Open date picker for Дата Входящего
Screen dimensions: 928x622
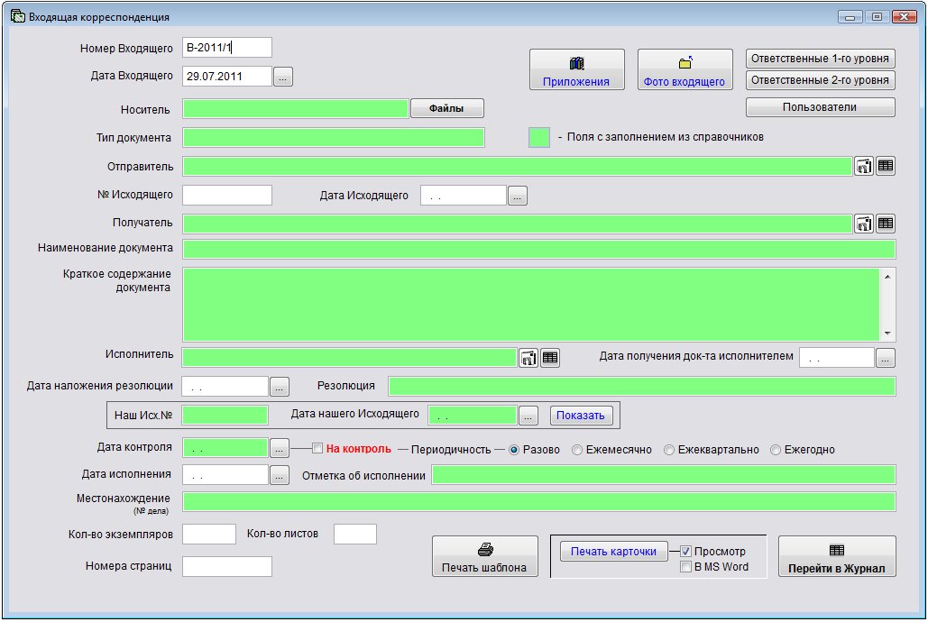(x=283, y=78)
